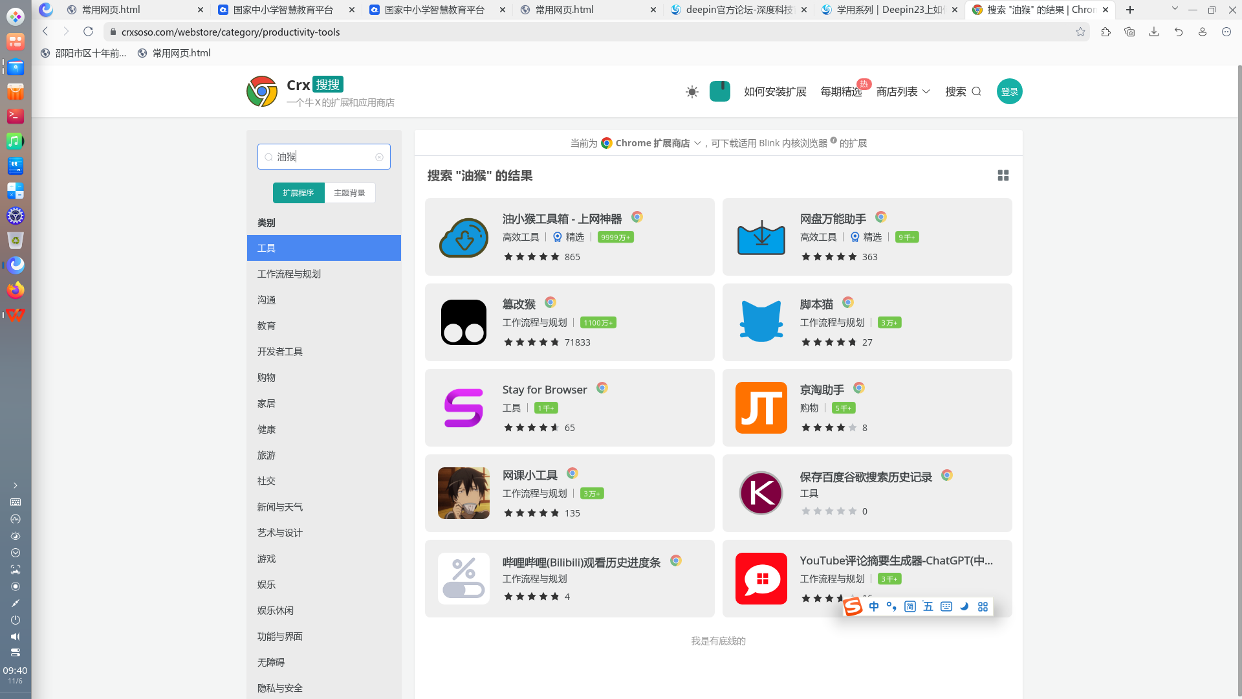Open the YouTube评论摘要生成器 red icon
The height and width of the screenshot is (699, 1242).
click(x=761, y=579)
